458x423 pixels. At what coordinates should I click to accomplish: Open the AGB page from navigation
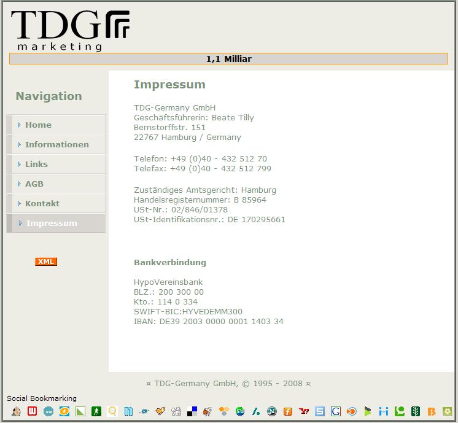pyautogui.click(x=34, y=184)
